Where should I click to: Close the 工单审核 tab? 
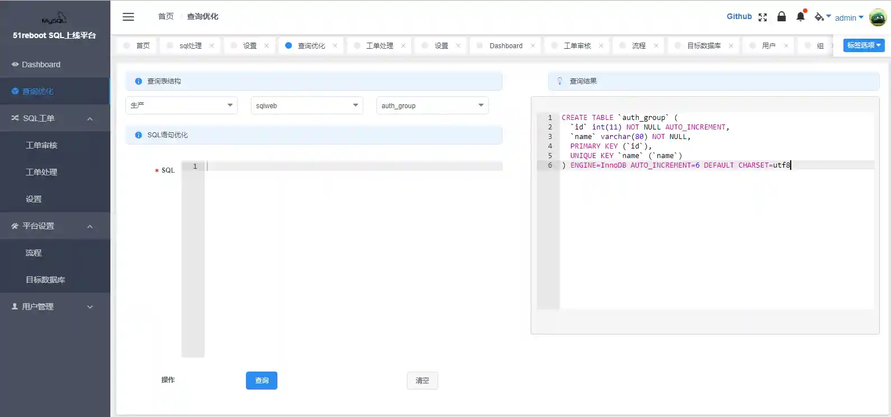601,46
